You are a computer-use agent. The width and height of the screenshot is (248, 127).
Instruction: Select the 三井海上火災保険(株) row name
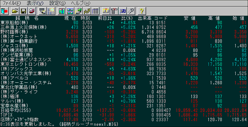[24, 27]
